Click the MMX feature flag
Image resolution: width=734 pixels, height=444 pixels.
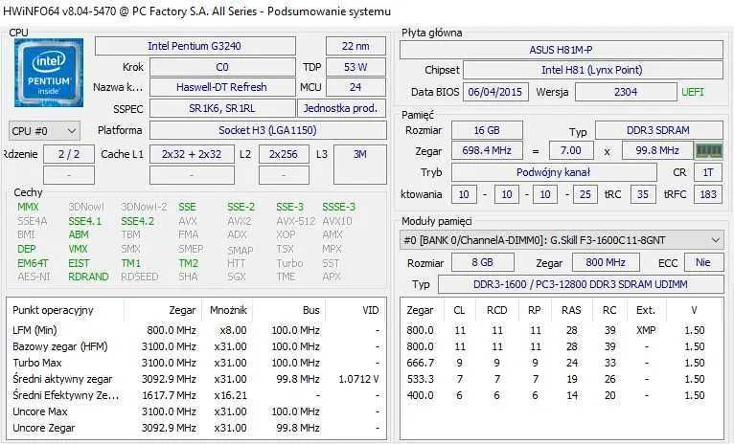tap(28, 207)
